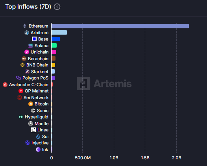Click the Polygon PoS label
The image size is (207, 166).
coord(35,78)
